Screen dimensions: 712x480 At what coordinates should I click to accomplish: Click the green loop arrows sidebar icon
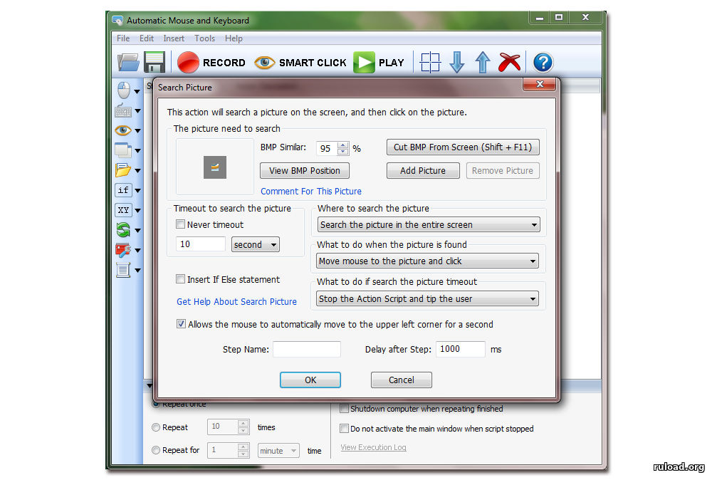tap(123, 230)
